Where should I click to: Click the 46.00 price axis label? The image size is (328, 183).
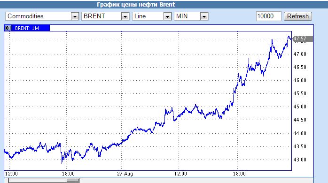click(300, 80)
